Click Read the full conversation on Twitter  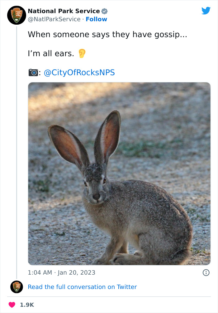pyautogui.click(x=83, y=286)
